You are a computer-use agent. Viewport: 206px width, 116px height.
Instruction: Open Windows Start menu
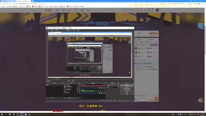point(2,114)
